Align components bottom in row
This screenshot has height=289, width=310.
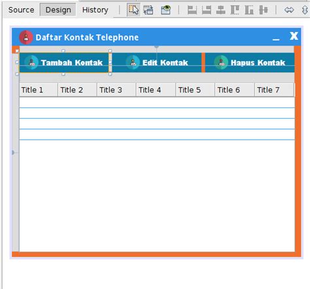[x=249, y=10]
